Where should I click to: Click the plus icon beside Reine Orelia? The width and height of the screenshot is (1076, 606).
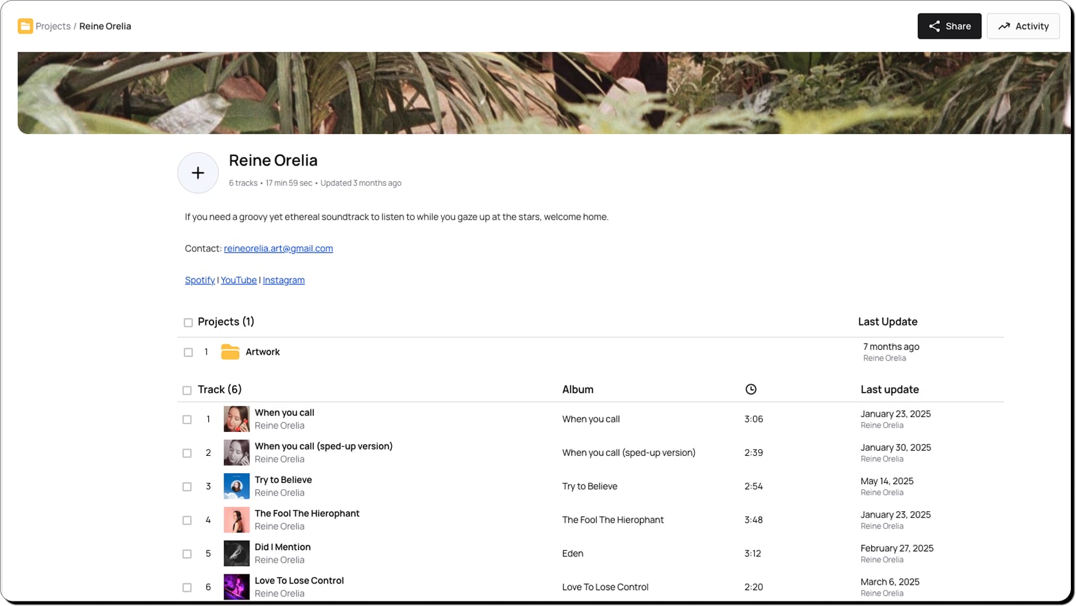(x=198, y=173)
